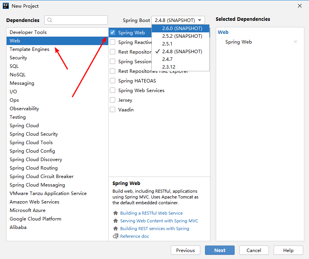309x259 pixels.
Task: Check Rest Repositories HAL Explorer checkbox
Action: point(113,71)
